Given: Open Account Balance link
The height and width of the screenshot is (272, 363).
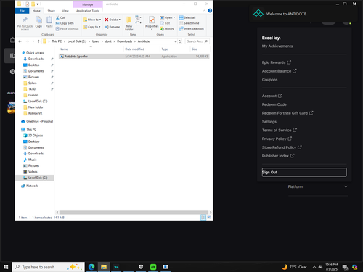Looking at the screenshot, I should tap(279, 71).
